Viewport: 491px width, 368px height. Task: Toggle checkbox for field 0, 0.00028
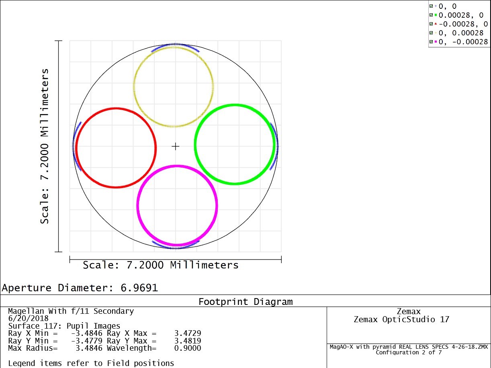coord(431,33)
